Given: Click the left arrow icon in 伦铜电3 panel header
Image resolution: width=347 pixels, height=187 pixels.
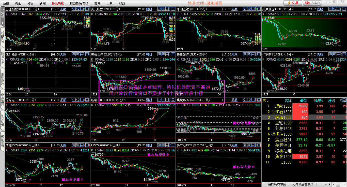Looking at the screenshot, I should pyautogui.click(x=330, y=54).
